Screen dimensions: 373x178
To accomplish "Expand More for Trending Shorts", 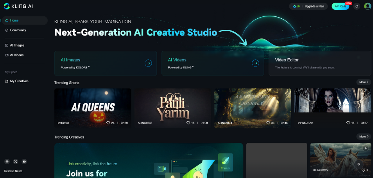I will coord(364,82).
